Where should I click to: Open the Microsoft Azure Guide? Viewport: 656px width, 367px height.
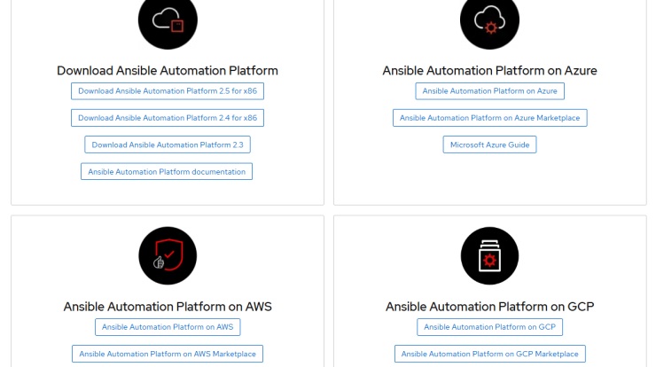[489, 144]
